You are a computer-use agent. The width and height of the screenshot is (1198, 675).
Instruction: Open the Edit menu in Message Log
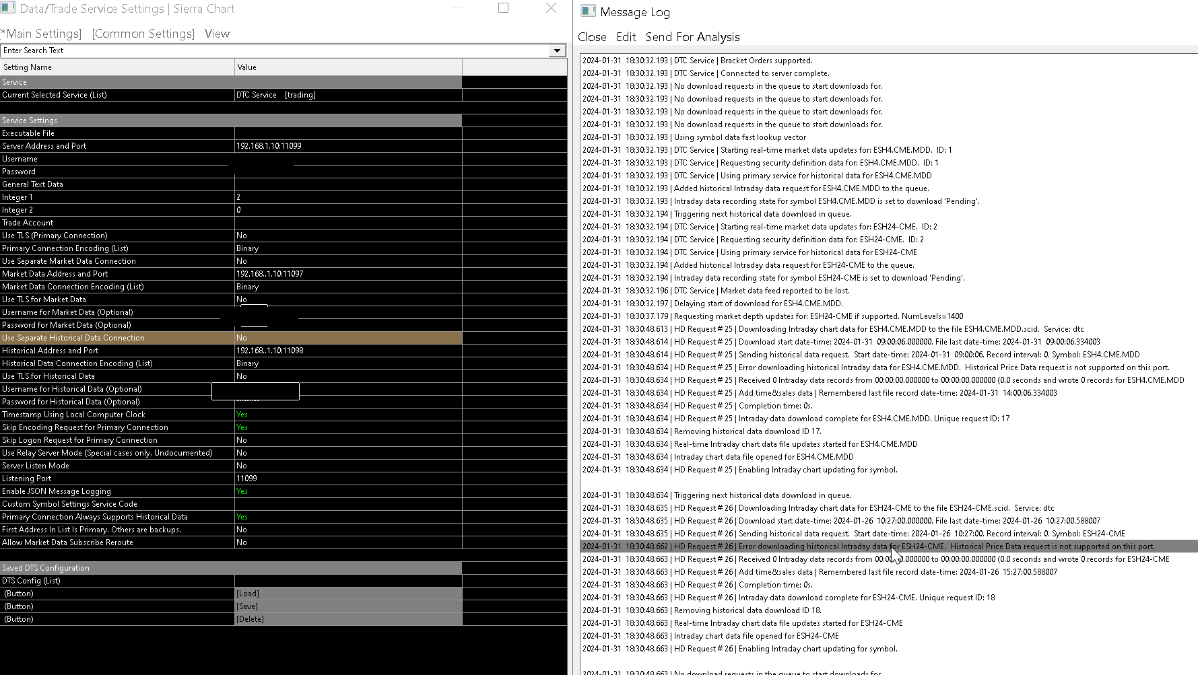[x=626, y=37]
